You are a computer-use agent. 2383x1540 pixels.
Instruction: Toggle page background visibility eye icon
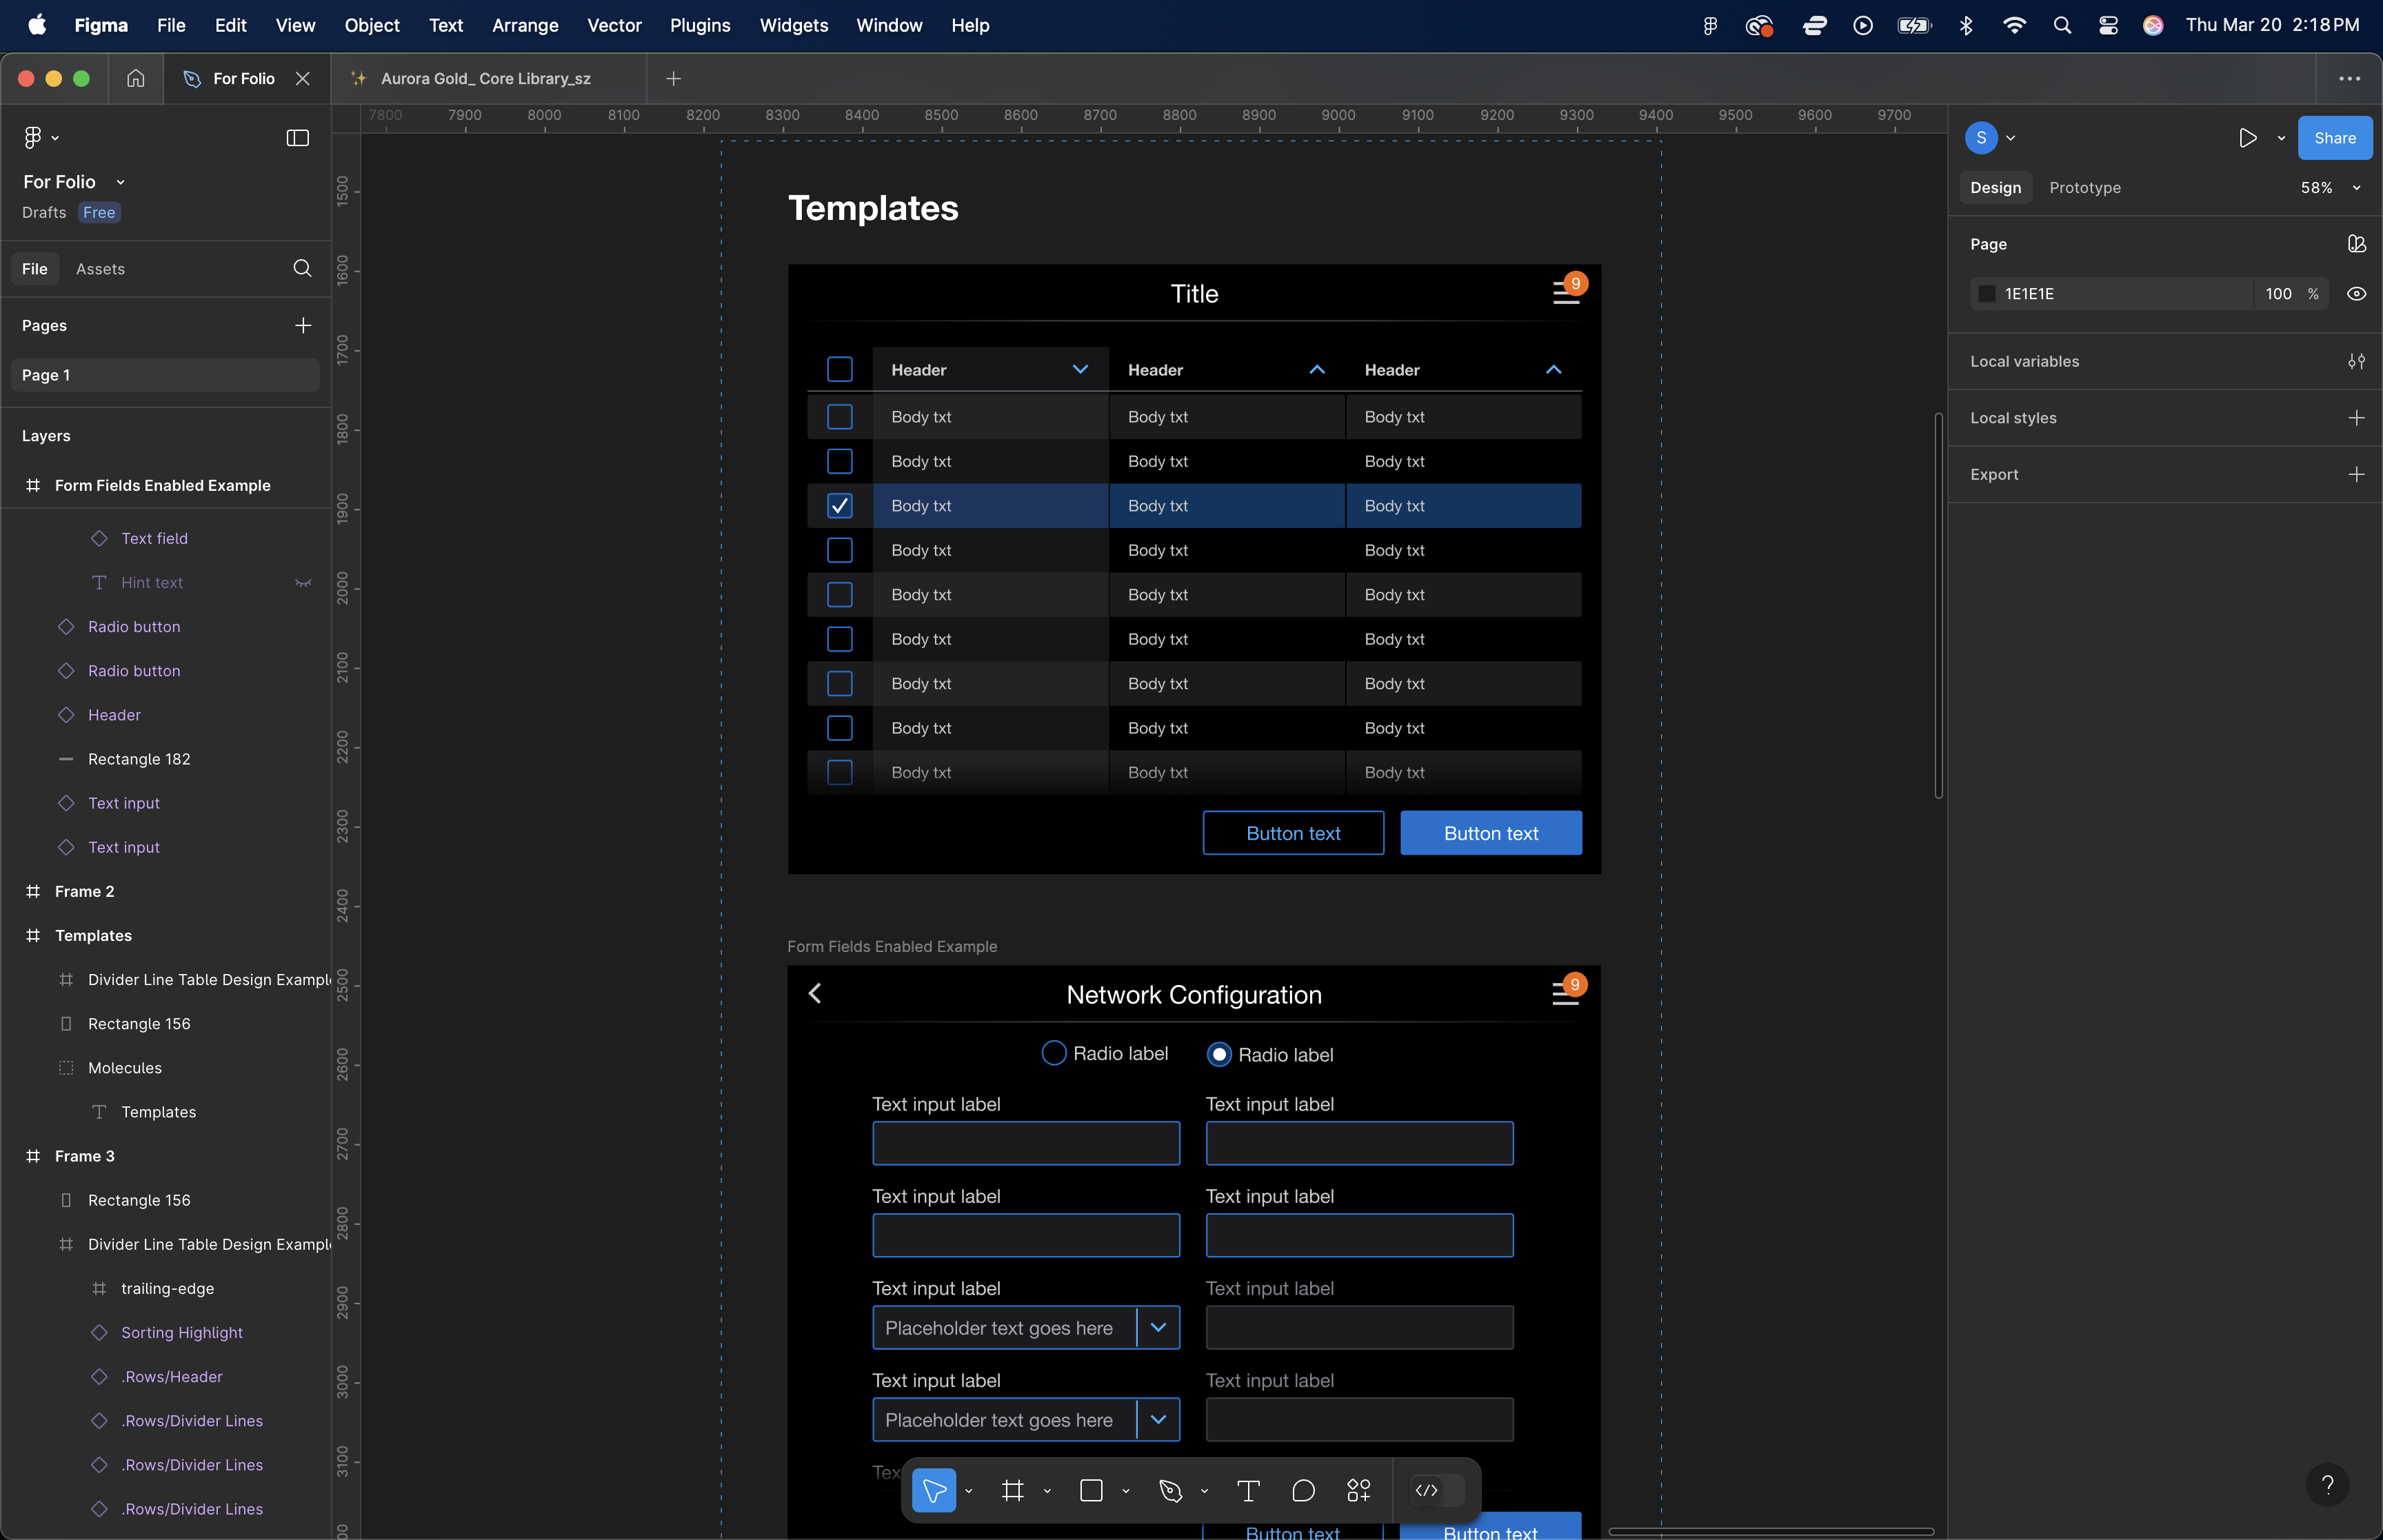coord(2356,294)
